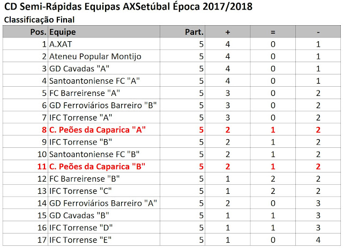Click the Part. column header

[x=182, y=32]
